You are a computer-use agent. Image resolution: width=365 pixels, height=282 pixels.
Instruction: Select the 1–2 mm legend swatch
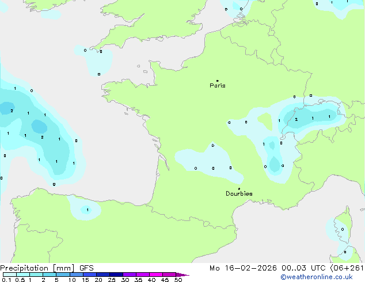click(x=36, y=275)
